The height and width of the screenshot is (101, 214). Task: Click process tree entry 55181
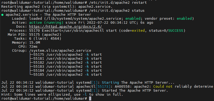click(66, 59)
